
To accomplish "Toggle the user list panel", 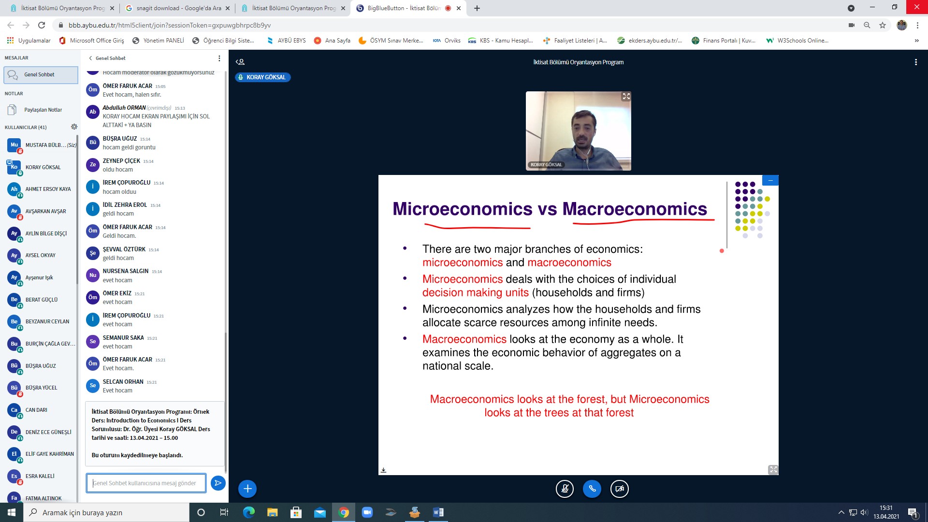I will pos(240,62).
